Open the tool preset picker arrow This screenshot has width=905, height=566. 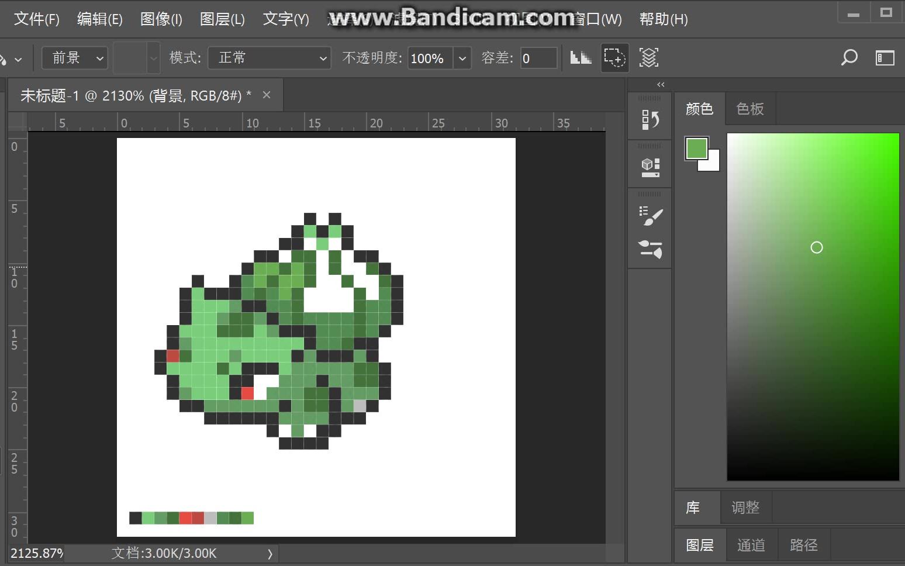pos(18,59)
